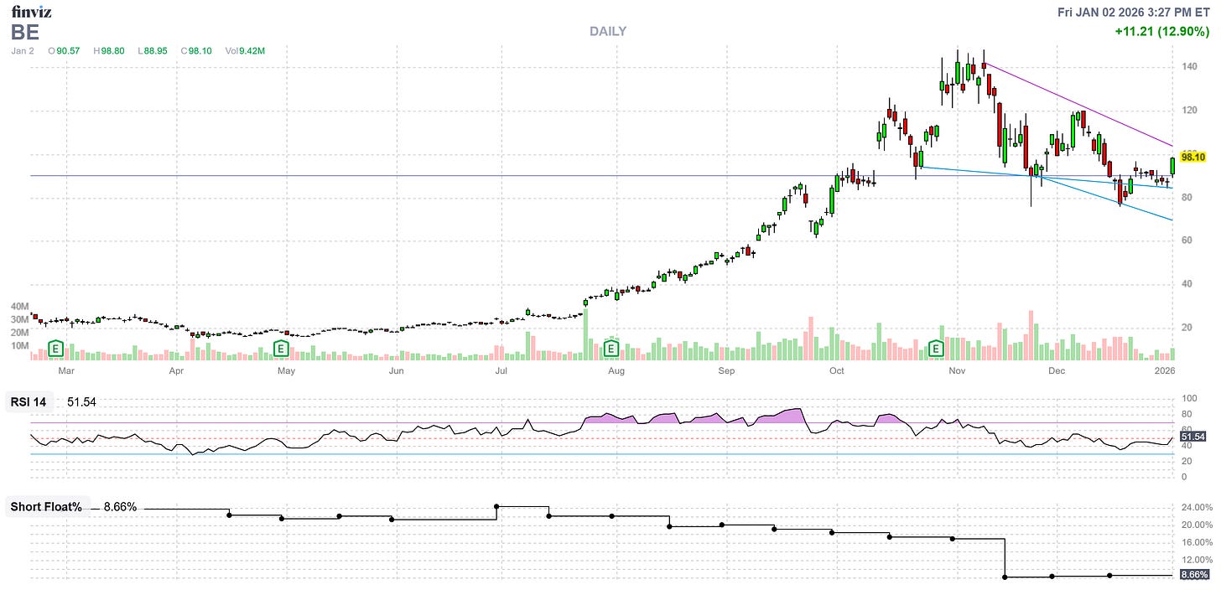Click the 51.54 RSI axis badge
This screenshot has width=1221, height=595.
[1192, 437]
